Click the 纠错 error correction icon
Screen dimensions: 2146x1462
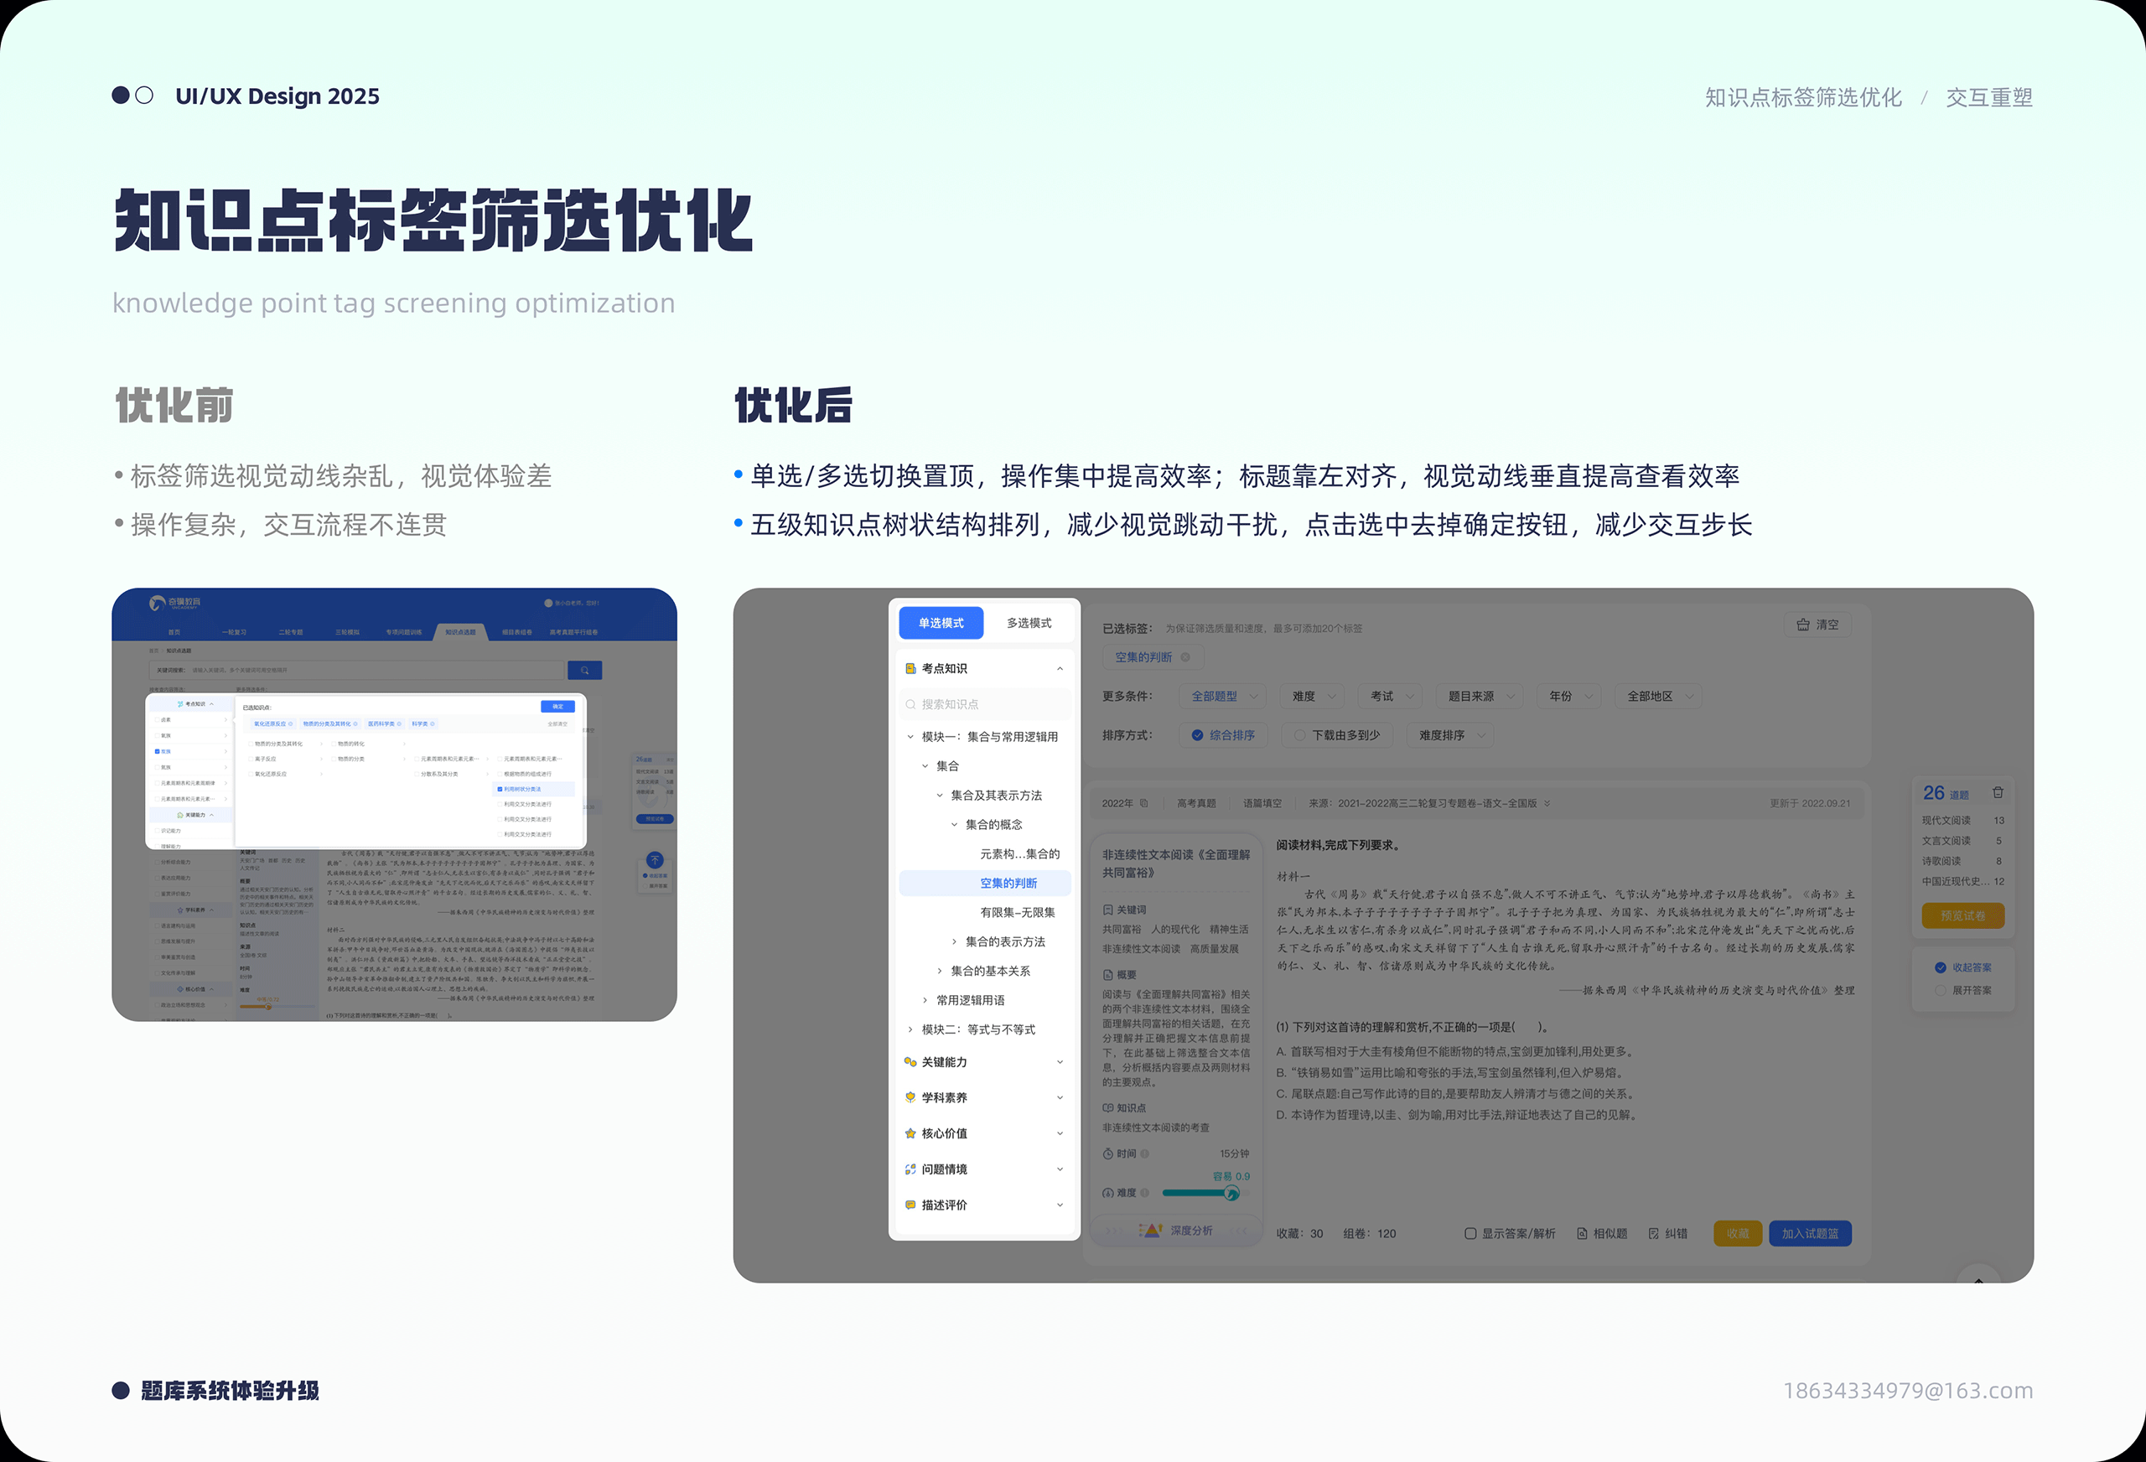[1654, 1233]
